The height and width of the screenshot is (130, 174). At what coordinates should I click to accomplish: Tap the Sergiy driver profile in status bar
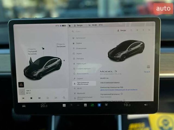(x=78, y=25)
